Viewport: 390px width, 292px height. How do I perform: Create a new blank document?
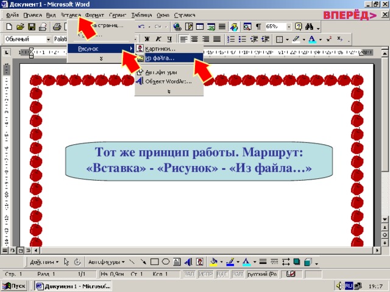[x=9, y=26]
